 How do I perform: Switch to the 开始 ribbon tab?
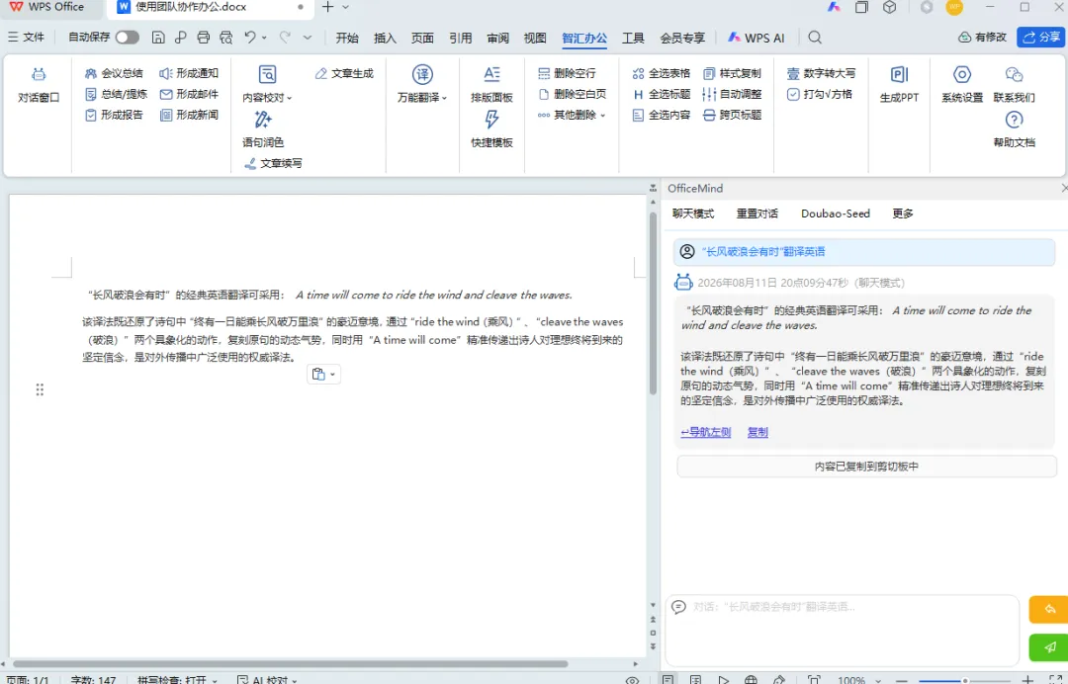point(347,39)
